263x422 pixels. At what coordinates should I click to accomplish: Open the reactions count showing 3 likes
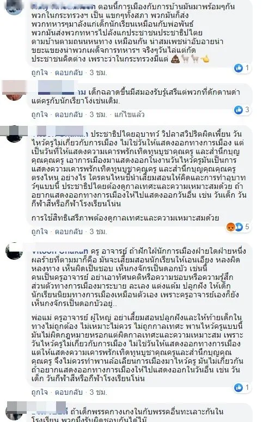(242, 110)
